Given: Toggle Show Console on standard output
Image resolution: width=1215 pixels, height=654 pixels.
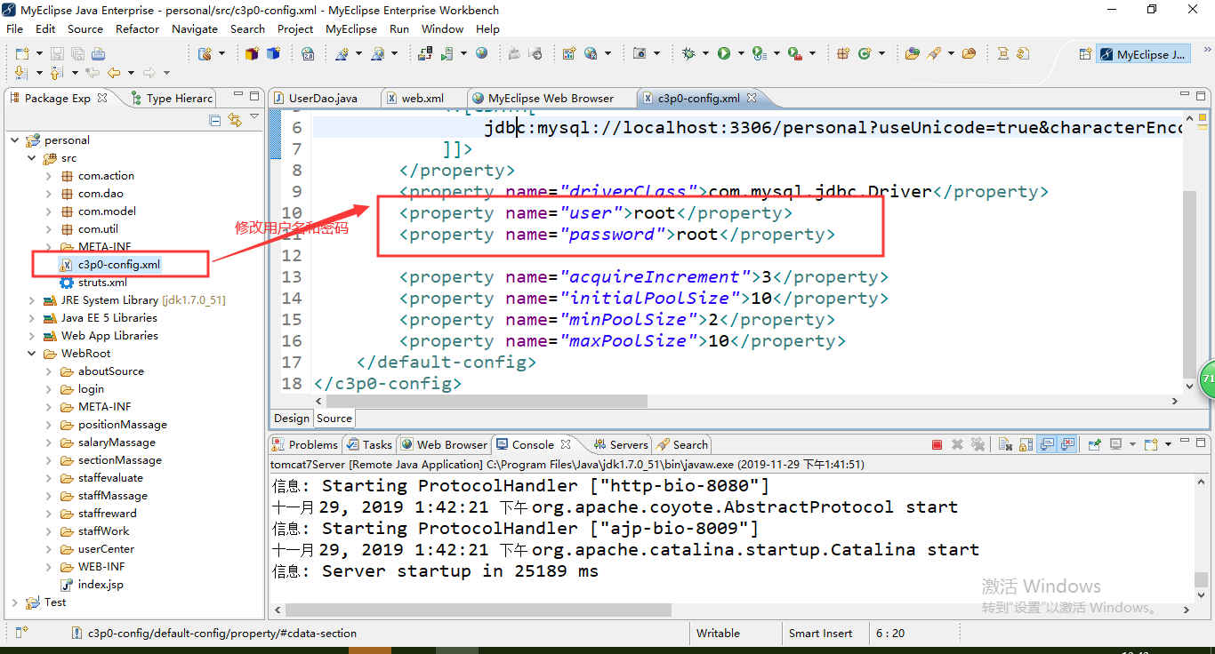Looking at the screenshot, I should [x=1047, y=445].
